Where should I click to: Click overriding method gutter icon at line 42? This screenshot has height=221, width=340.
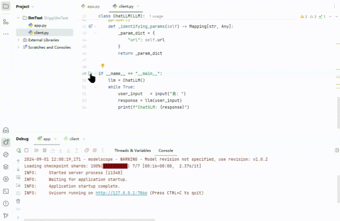click(90, 26)
